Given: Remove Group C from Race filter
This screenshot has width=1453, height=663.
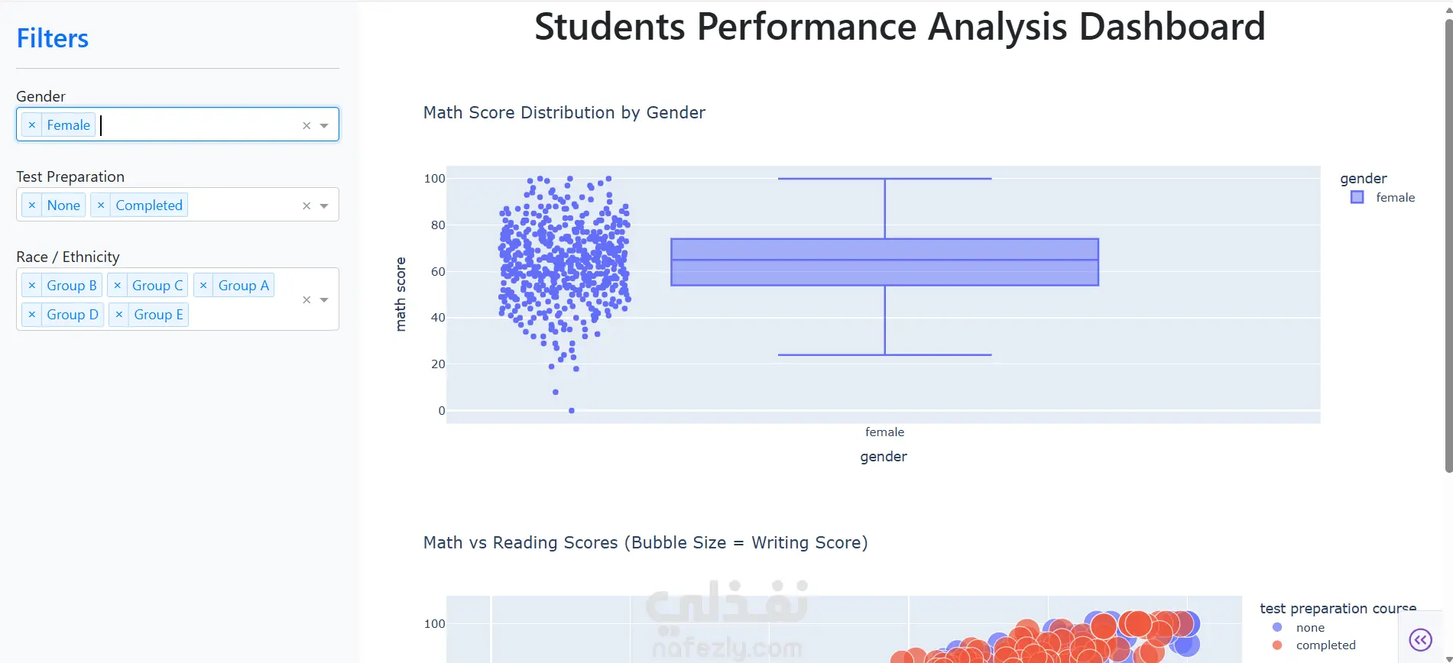Looking at the screenshot, I should [x=117, y=286].
